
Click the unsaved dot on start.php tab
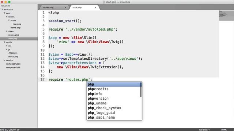(x=95, y=7)
